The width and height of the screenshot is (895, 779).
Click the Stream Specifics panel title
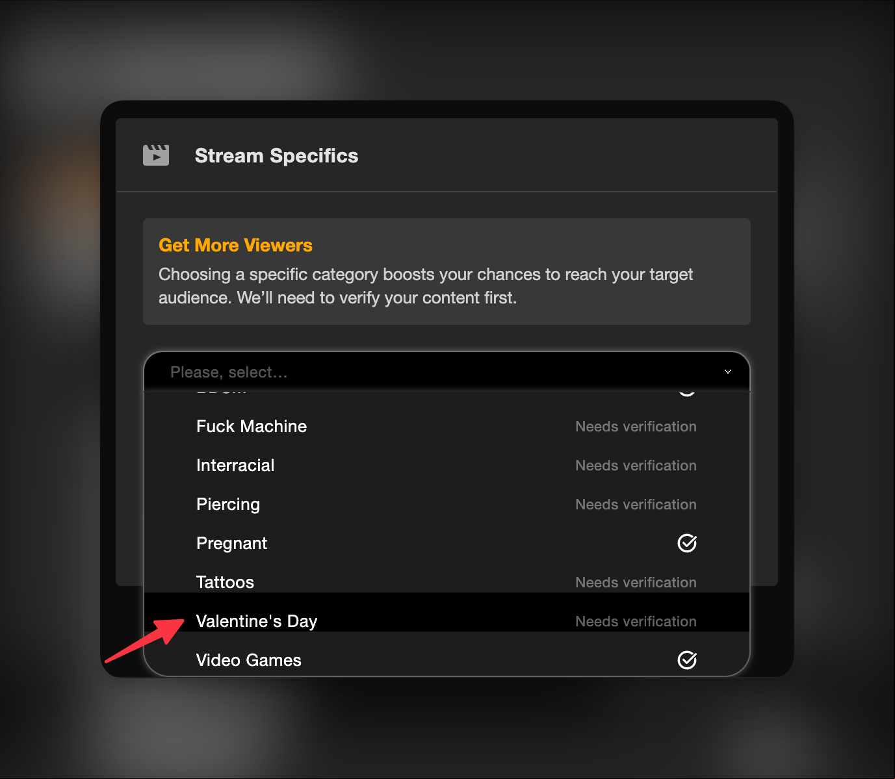(x=276, y=156)
